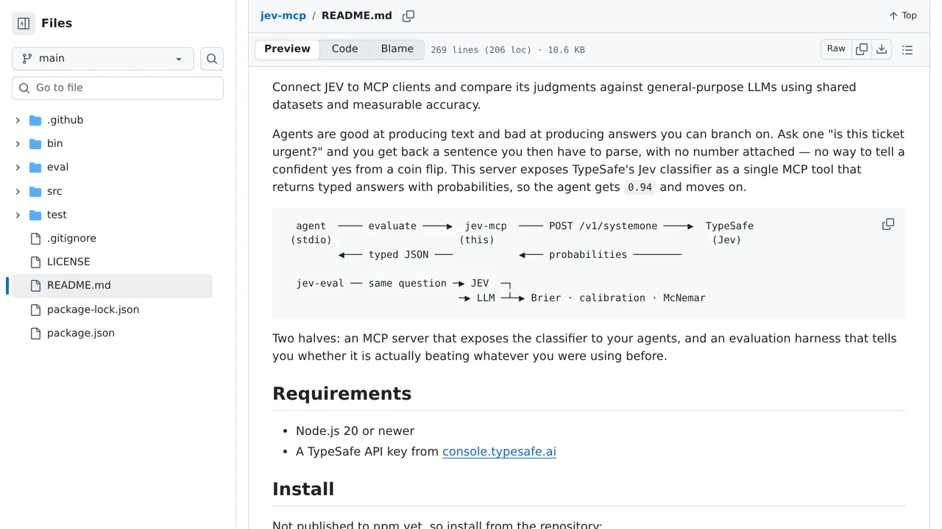
Task: Open the eval folder
Action: (x=57, y=168)
